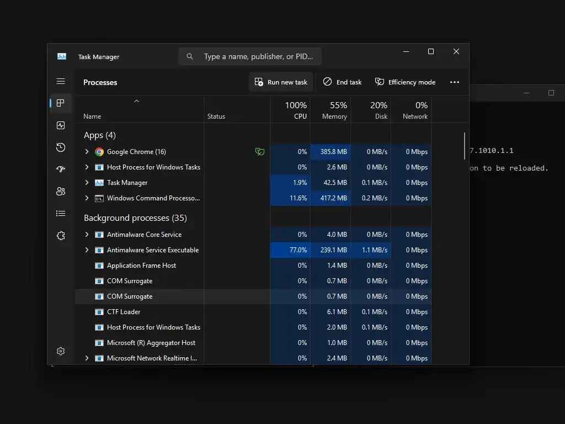Click the Google Chrome process icon
The image size is (565, 424).
99,152
